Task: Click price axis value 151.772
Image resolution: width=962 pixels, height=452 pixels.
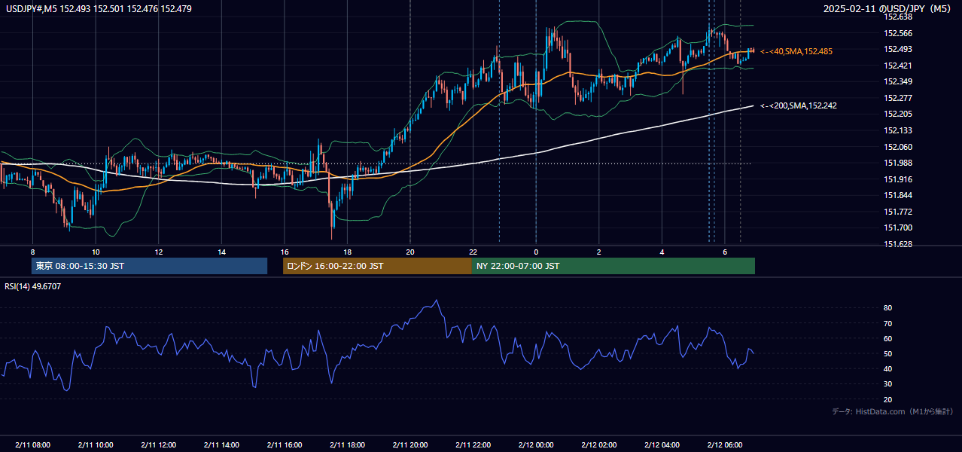Action: click(897, 212)
